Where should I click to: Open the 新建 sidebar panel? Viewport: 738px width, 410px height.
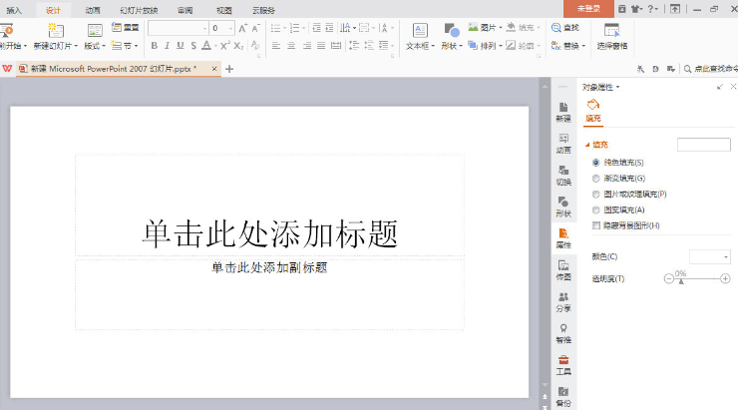tap(563, 112)
